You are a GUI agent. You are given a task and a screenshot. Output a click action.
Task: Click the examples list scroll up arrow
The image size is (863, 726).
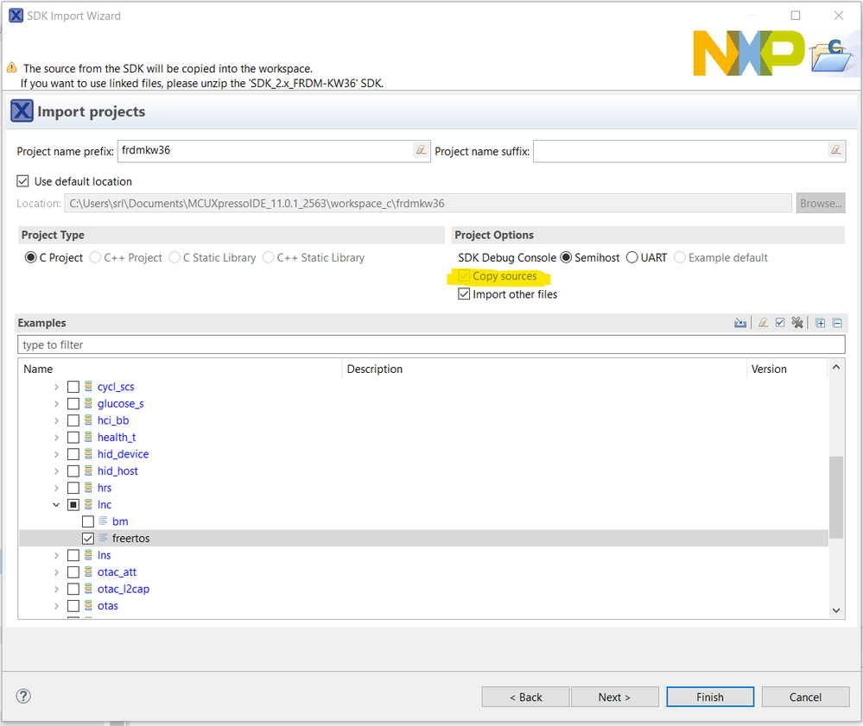836,367
